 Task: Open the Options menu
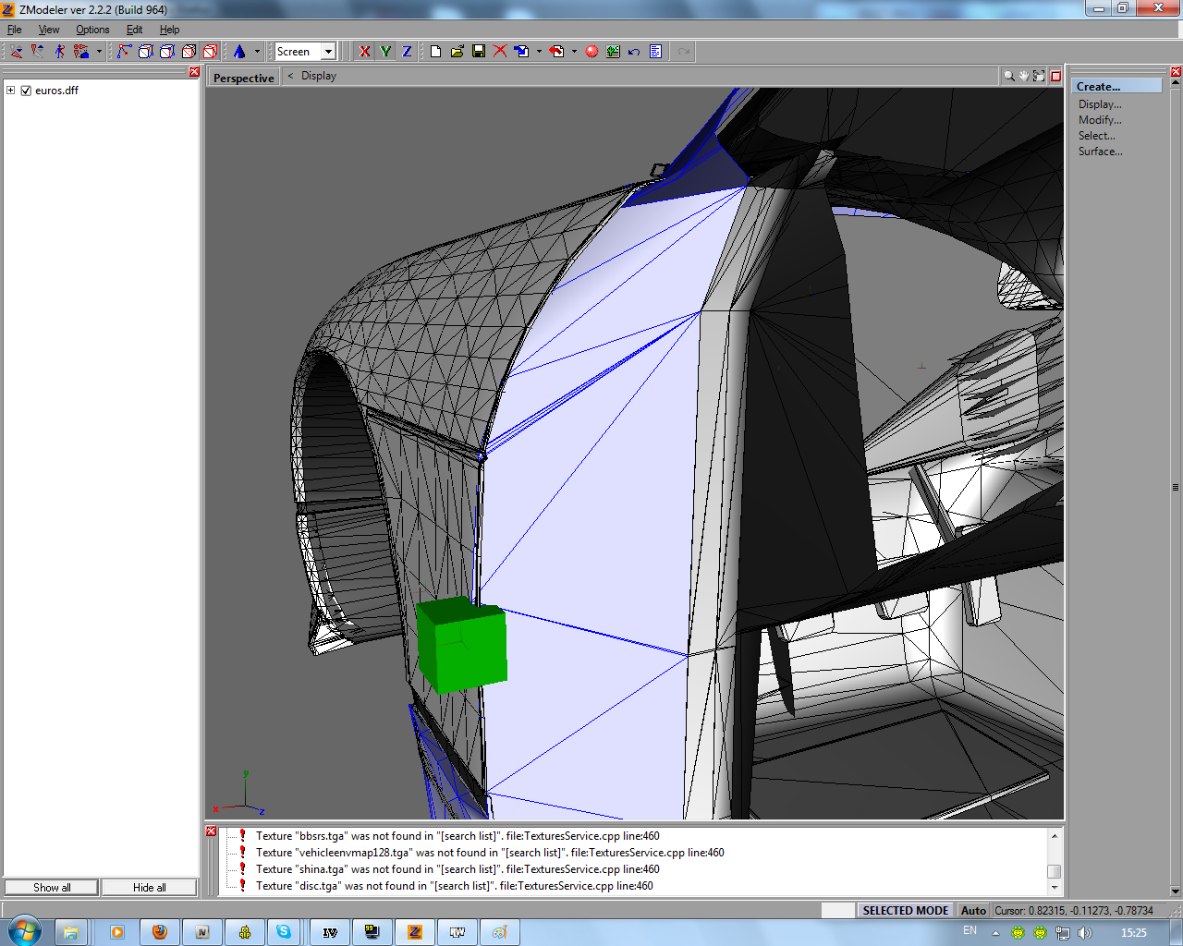[x=92, y=30]
